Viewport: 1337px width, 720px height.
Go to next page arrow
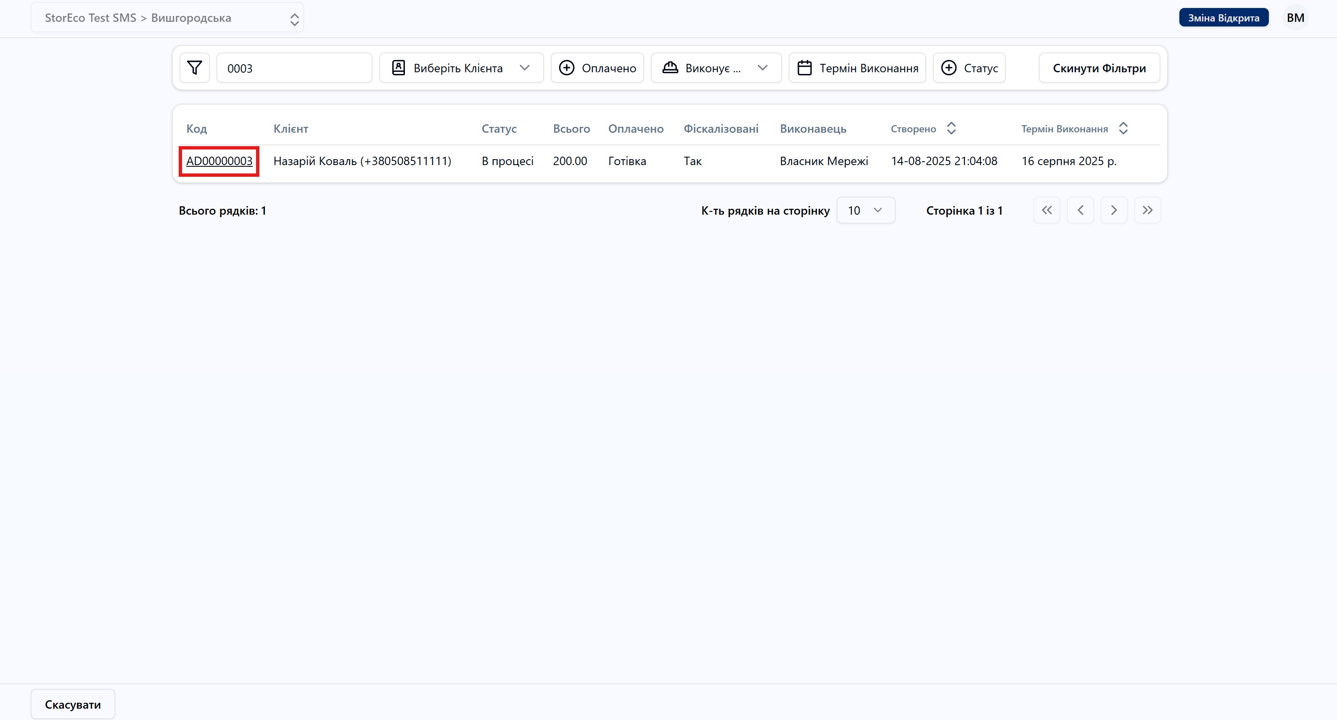click(x=1114, y=210)
